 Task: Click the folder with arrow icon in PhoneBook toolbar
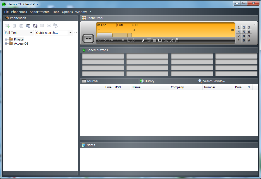pyautogui.click(x=56, y=25)
